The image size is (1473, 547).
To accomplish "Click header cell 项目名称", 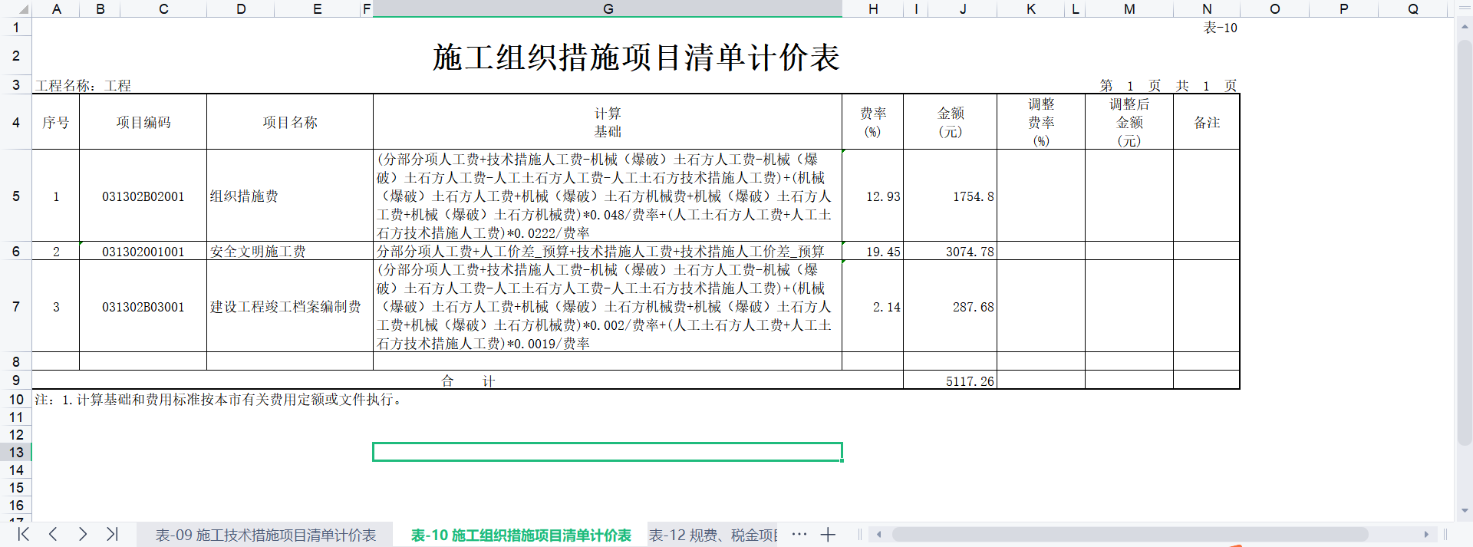I will pos(290,122).
